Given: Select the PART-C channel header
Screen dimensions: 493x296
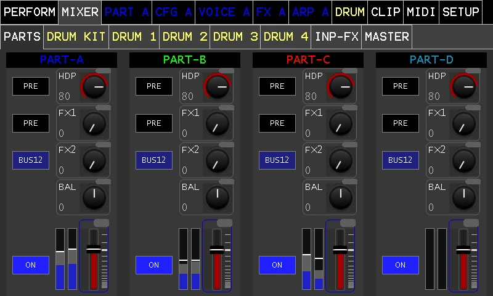Looking at the screenshot, I should pos(308,60).
